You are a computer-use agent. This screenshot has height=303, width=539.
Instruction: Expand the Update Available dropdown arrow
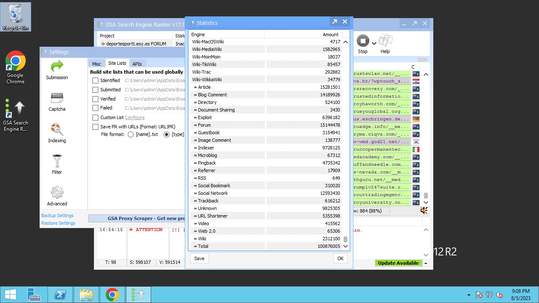[426, 263]
